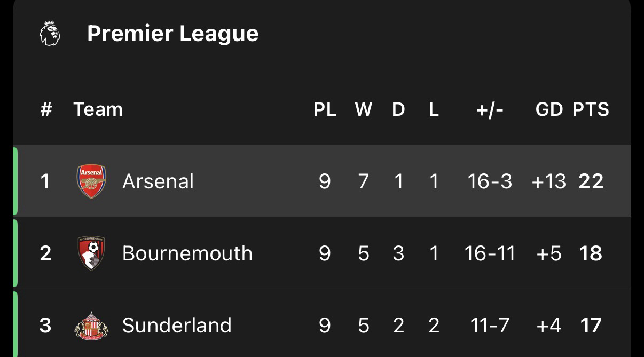Screen dimensions: 644x357
Task: Click the +/- goals column header
Action: tap(490, 109)
